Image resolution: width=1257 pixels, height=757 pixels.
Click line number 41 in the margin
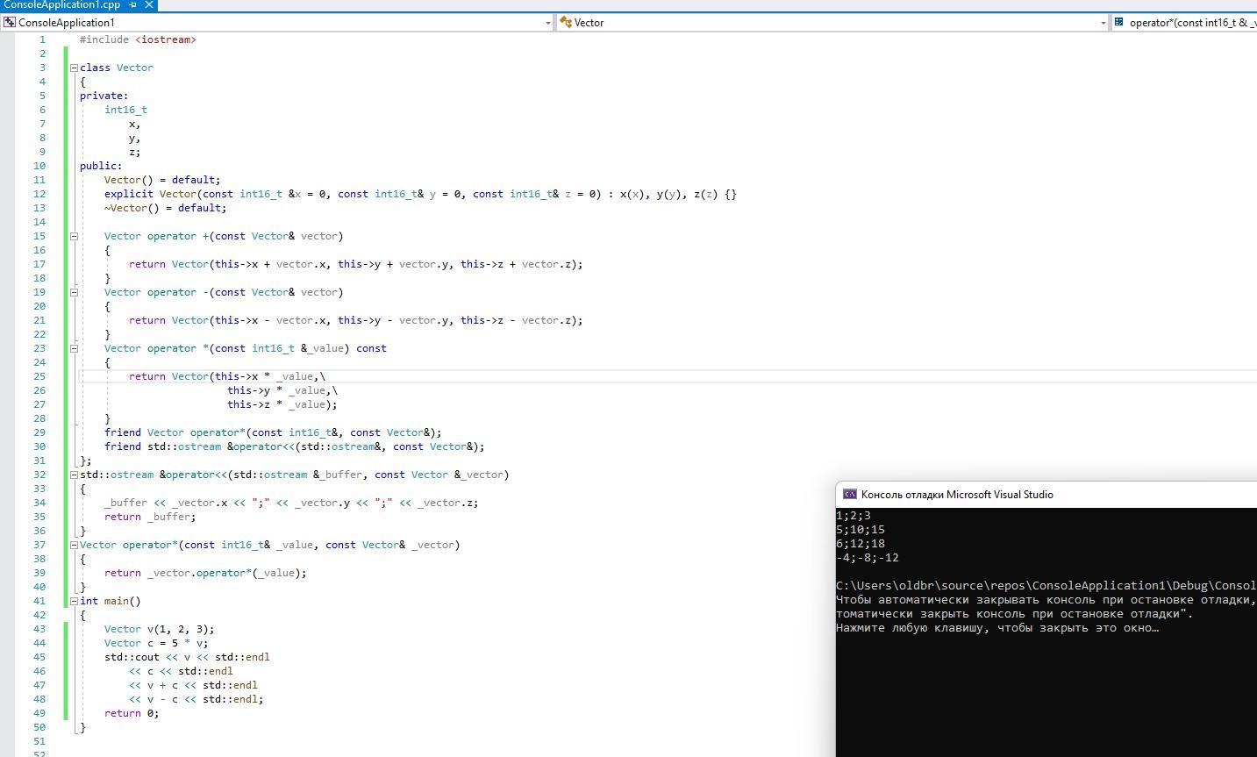point(39,601)
